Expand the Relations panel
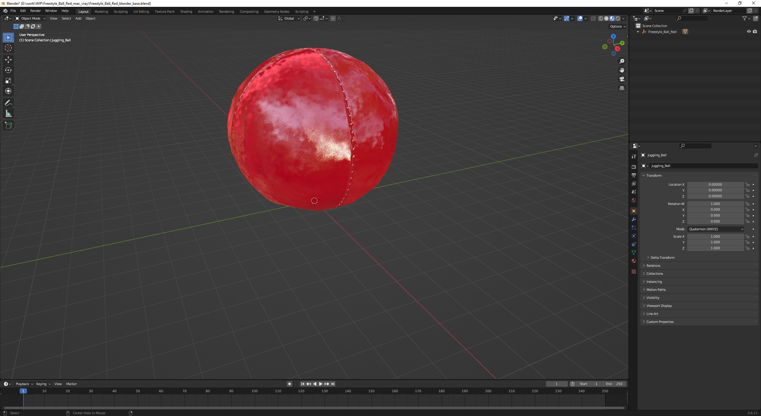The height and width of the screenshot is (416, 761). 653,266
